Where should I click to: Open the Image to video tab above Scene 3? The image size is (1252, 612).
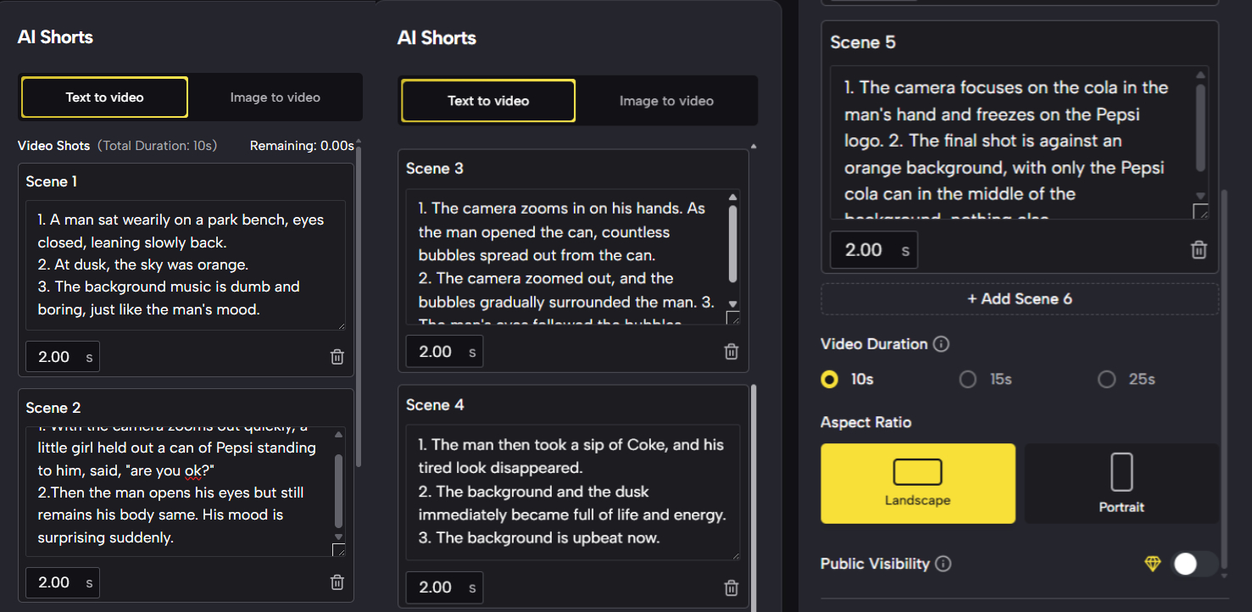[665, 101]
